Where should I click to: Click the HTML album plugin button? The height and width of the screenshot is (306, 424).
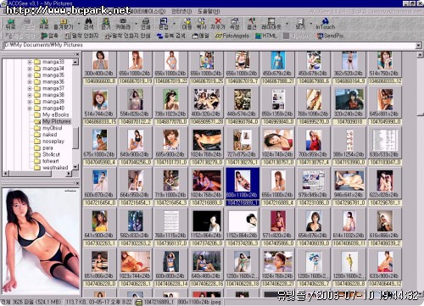click(x=266, y=36)
